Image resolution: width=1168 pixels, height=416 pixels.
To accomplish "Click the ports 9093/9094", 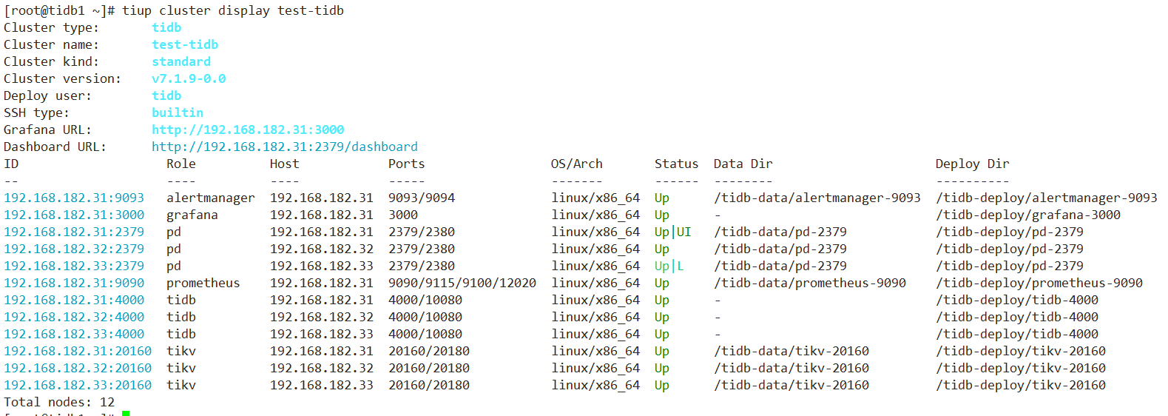I will pyautogui.click(x=422, y=198).
